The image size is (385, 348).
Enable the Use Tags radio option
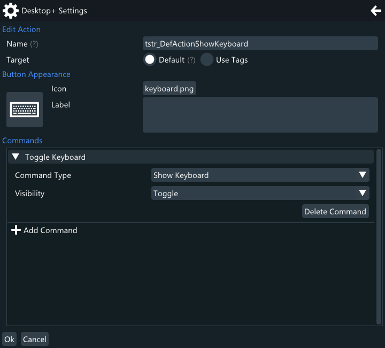click(x=207, y=60)
